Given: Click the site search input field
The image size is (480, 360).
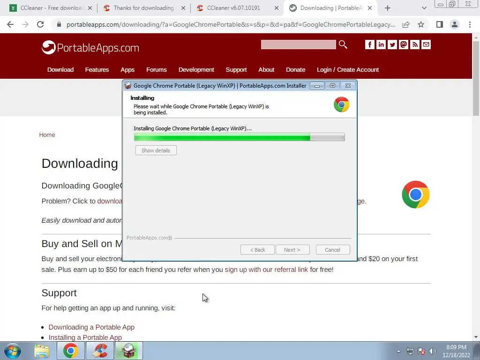Looking at the screenshot, I should click(x=299, y=45).
